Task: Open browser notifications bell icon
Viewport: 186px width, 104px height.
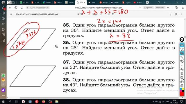Action: (x=3, y=8)
